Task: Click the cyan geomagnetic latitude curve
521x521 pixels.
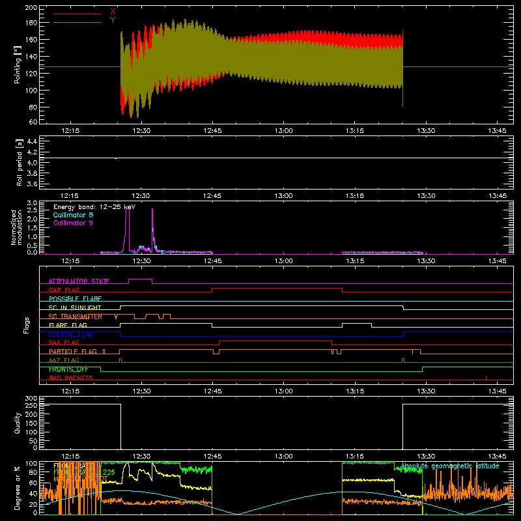Action: (276, 502)
